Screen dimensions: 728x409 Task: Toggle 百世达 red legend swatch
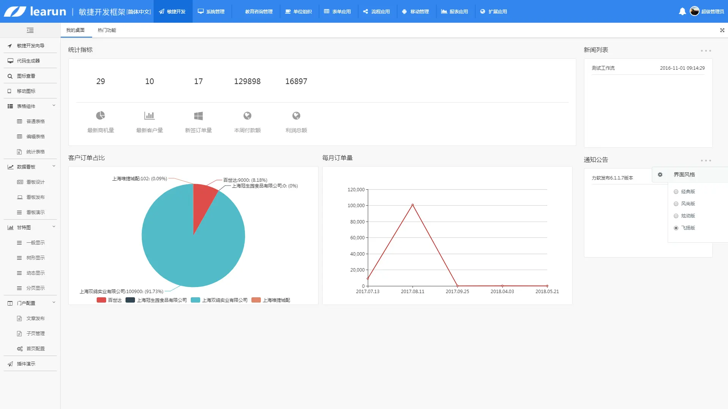pos(101,300)
